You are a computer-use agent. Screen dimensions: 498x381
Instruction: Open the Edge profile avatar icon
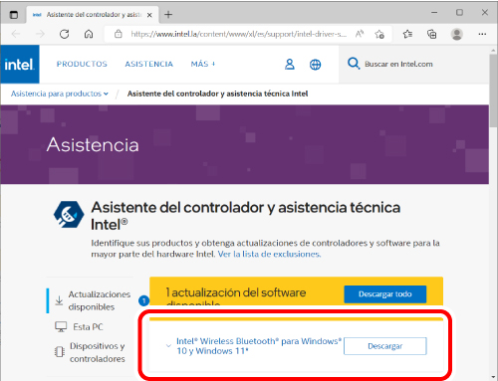point(457,34)
